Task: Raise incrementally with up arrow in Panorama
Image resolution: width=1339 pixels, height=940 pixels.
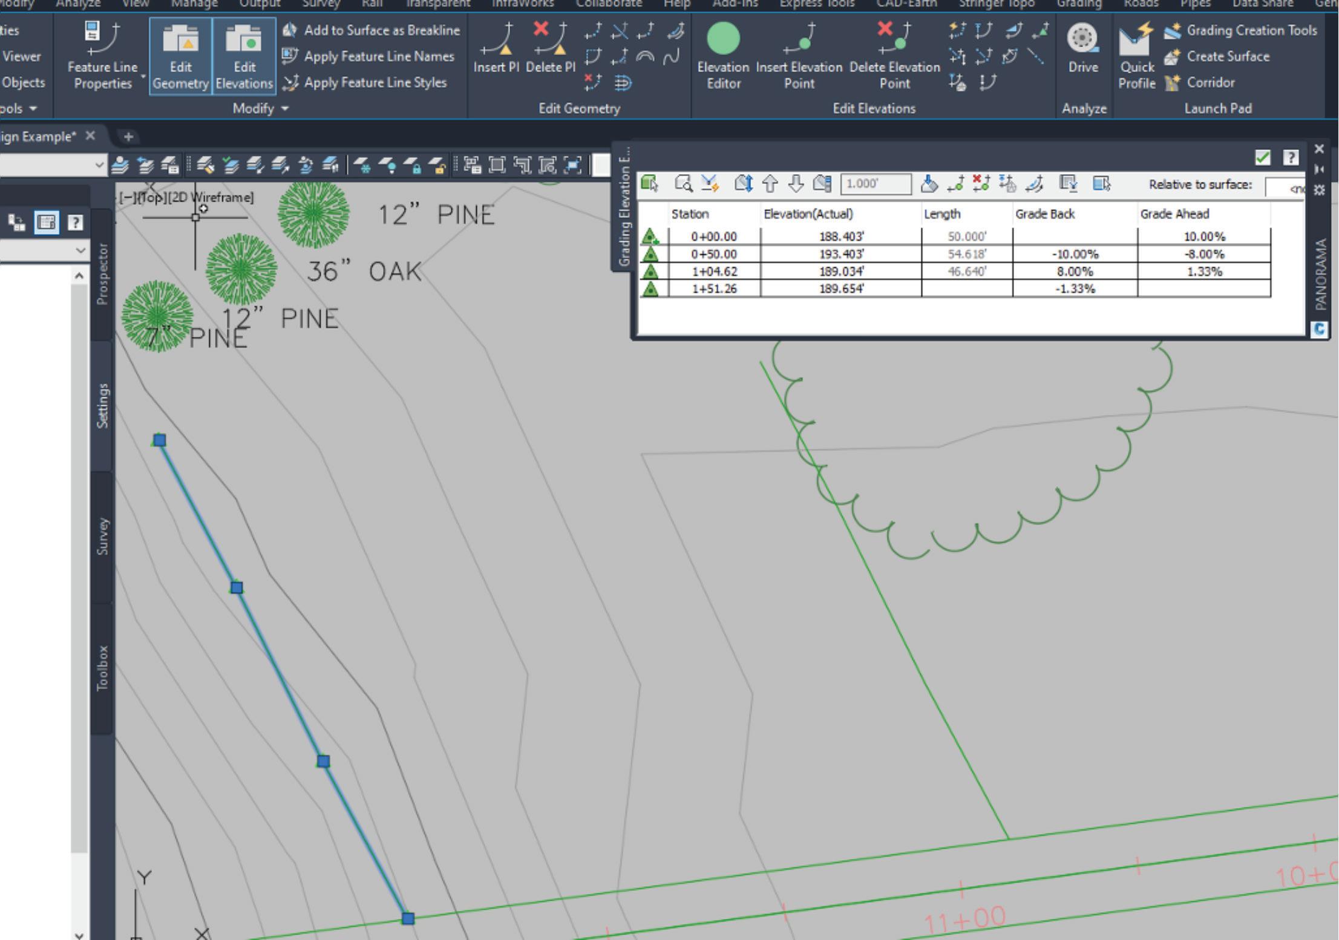Action: (x=770, y=183)
